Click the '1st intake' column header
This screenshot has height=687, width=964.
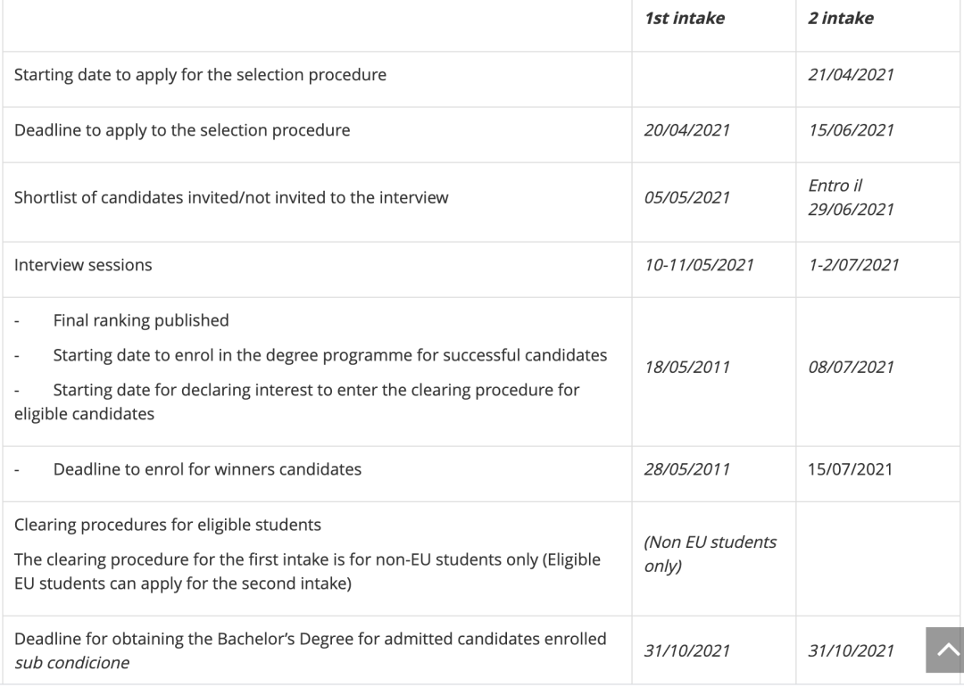(x=684, y=18)
